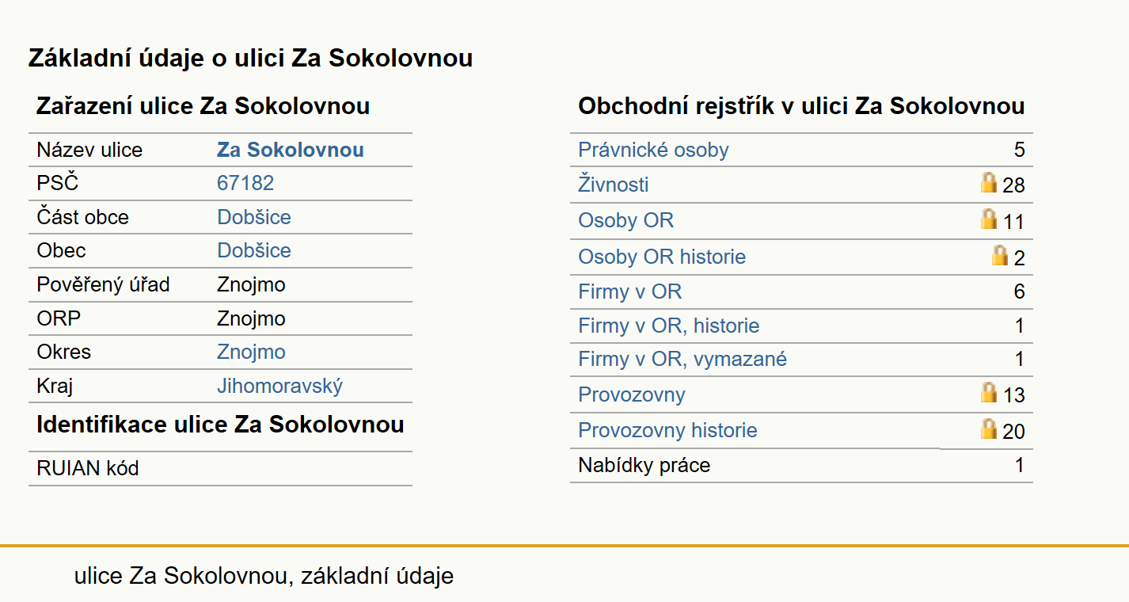This screenshot has width=1129, height=602.
Task: Open the Osoby OR link
Action: tap(625, 220)
